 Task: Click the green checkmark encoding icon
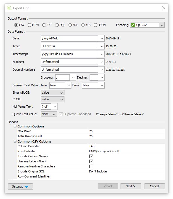(x=133, y=25)
